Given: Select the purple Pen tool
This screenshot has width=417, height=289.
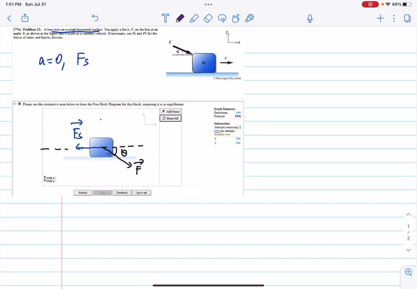Looking at the screenshot, I should [180, 18].
